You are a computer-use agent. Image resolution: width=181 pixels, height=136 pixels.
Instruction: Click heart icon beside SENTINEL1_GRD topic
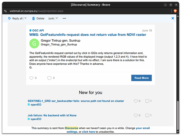pos(136,101)
